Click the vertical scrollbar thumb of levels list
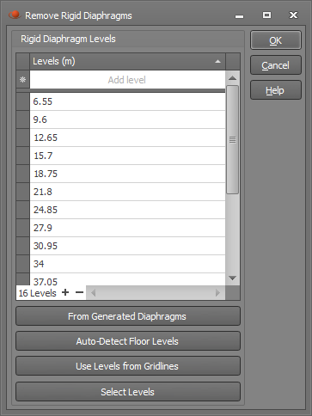 click(232, 140)
